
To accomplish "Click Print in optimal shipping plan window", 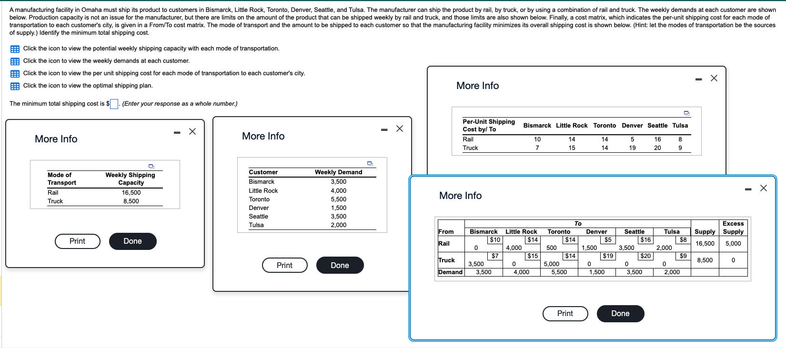I will [x=565, y=314].
